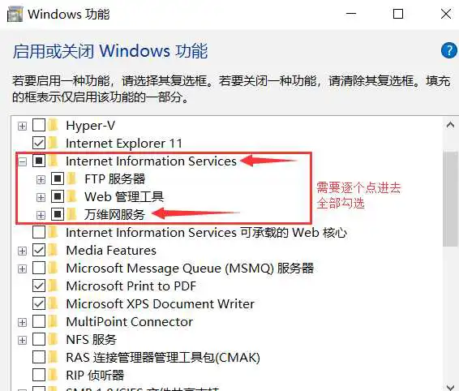Check the Web 管理工具 checkbox
This screenshot has height=391, width=459.
[x=58, y=196]
